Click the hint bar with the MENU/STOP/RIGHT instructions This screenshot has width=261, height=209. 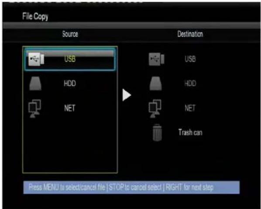point(131,187)
